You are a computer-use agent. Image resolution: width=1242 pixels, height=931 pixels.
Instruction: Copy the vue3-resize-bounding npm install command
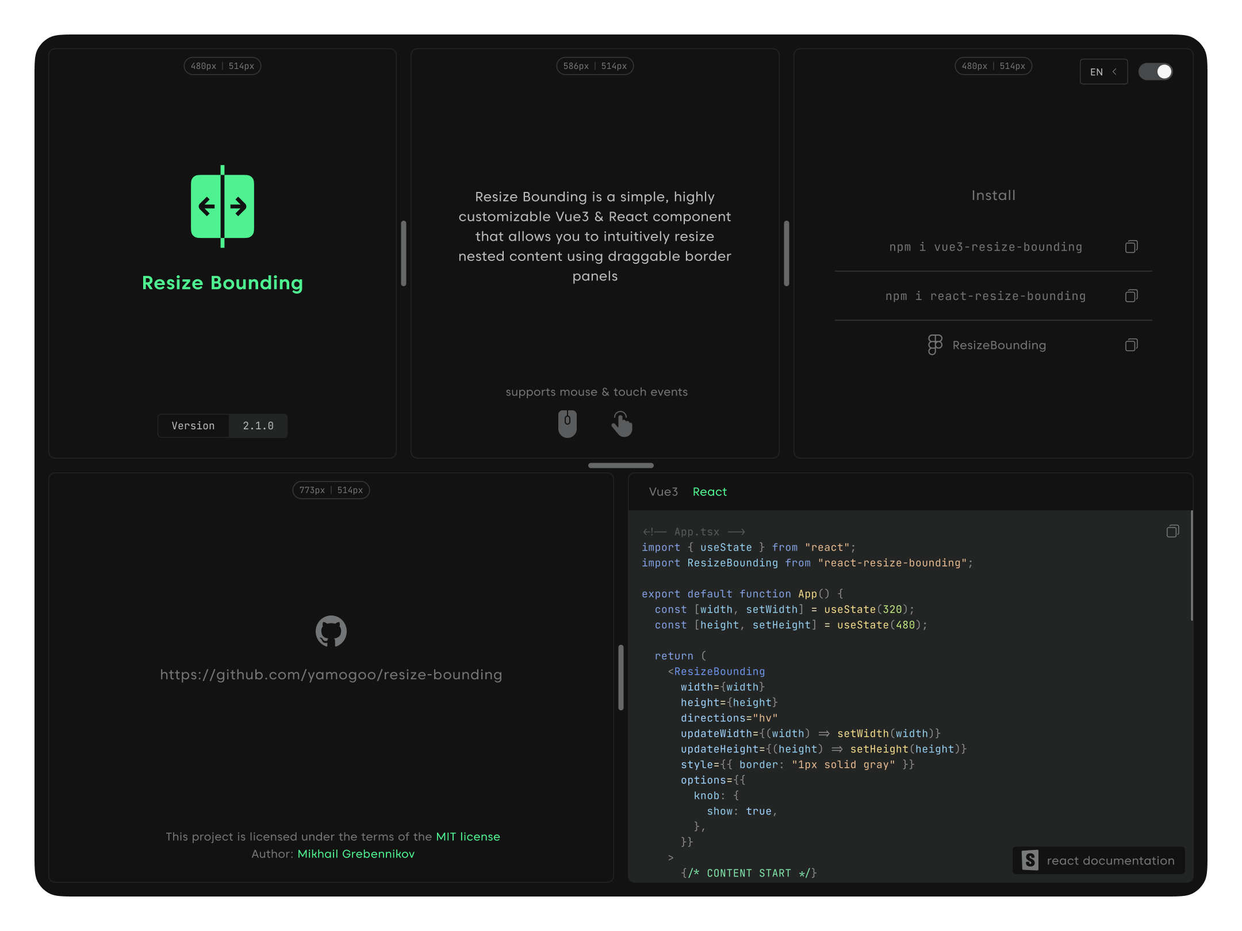(1132, 246)
